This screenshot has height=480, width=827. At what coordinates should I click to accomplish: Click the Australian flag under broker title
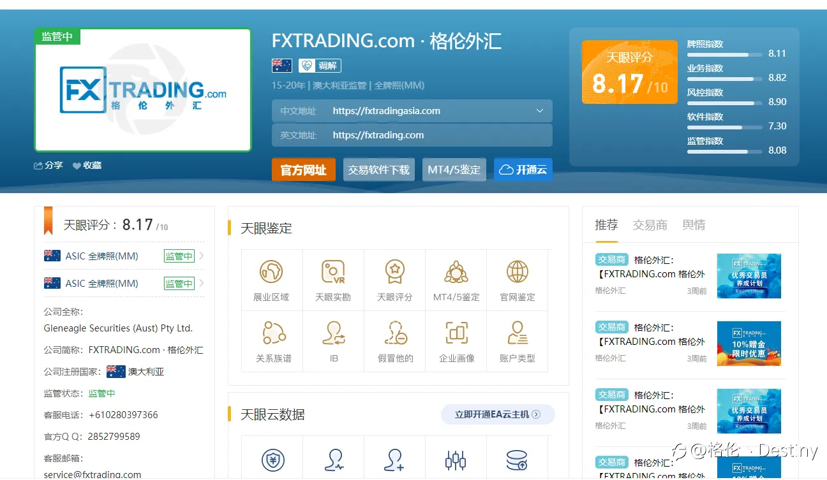(x=282, y=66)
